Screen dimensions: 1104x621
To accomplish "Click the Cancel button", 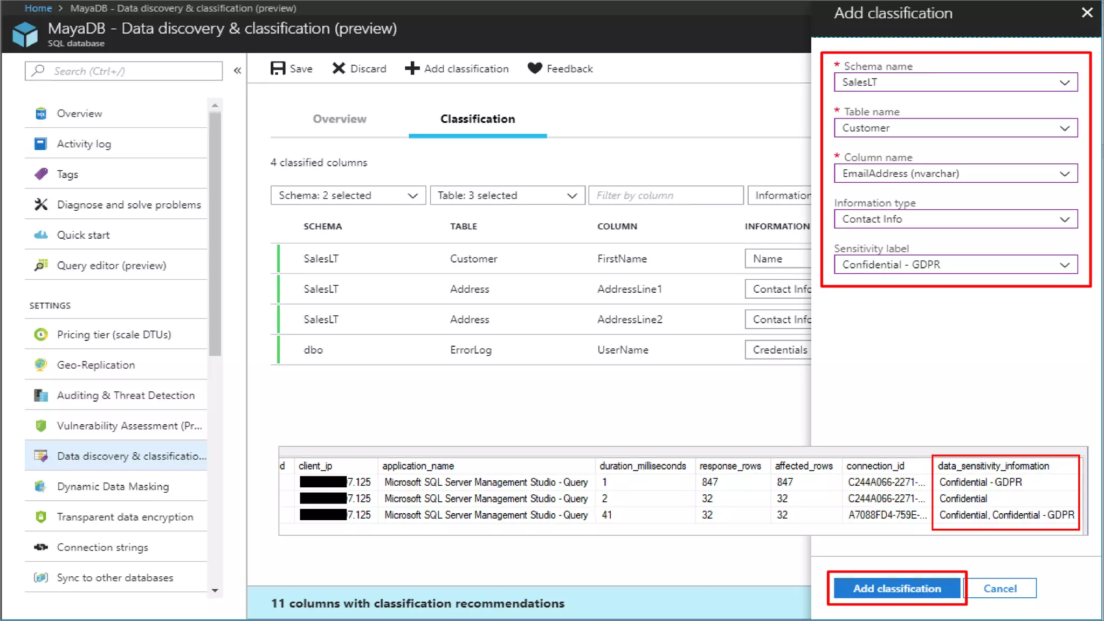I will click(1000, 589).
